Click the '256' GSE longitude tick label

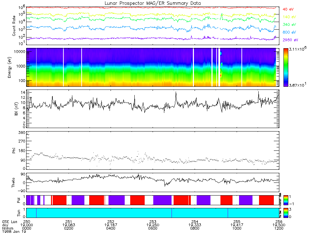click(x=279, y=222)
